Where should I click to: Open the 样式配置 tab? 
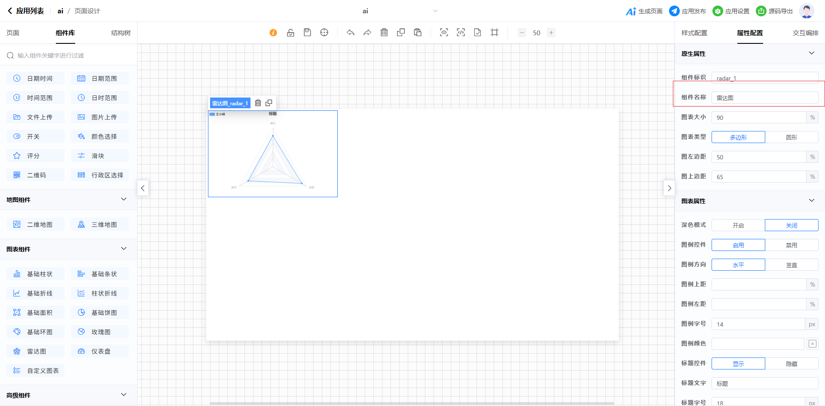[694, 33]
